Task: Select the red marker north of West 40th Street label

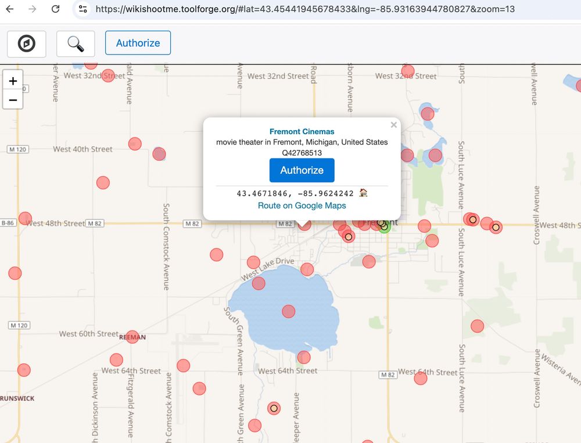Action: tap(135, 144)
